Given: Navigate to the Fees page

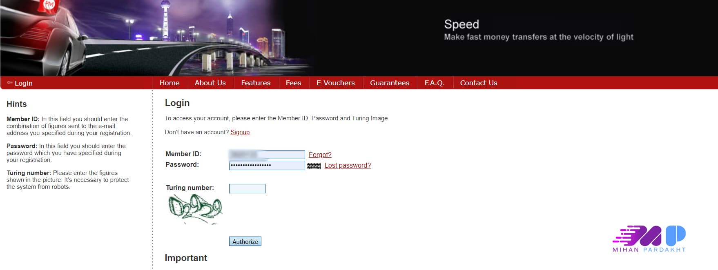Looking at the screenshot, I should click(x=293, y=83).
